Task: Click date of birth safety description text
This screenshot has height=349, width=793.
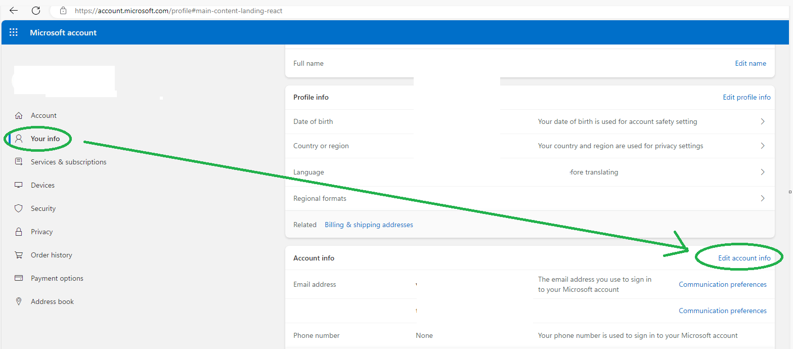Action: [618, 121]
